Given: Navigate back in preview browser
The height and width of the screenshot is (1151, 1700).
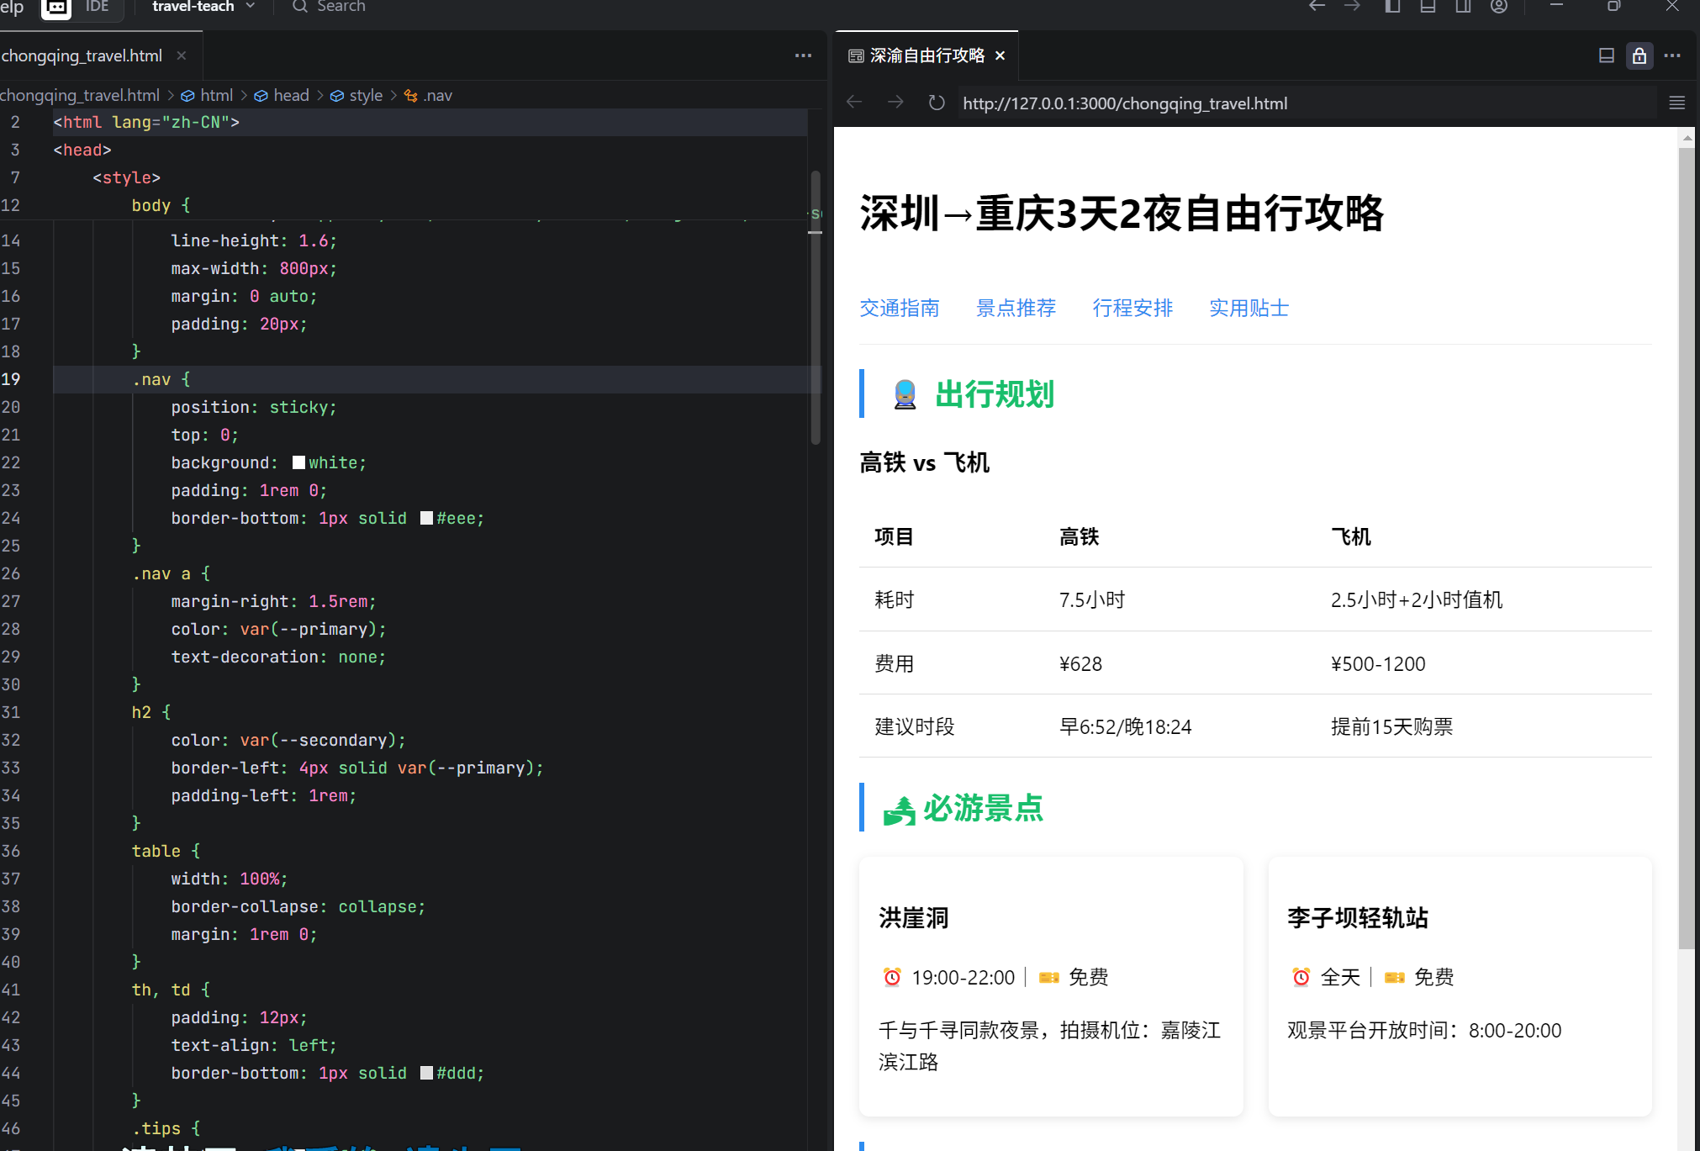Looking at the screenshot, I should point(854,103).
